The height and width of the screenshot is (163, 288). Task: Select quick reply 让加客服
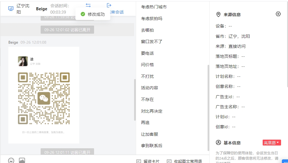149,134
